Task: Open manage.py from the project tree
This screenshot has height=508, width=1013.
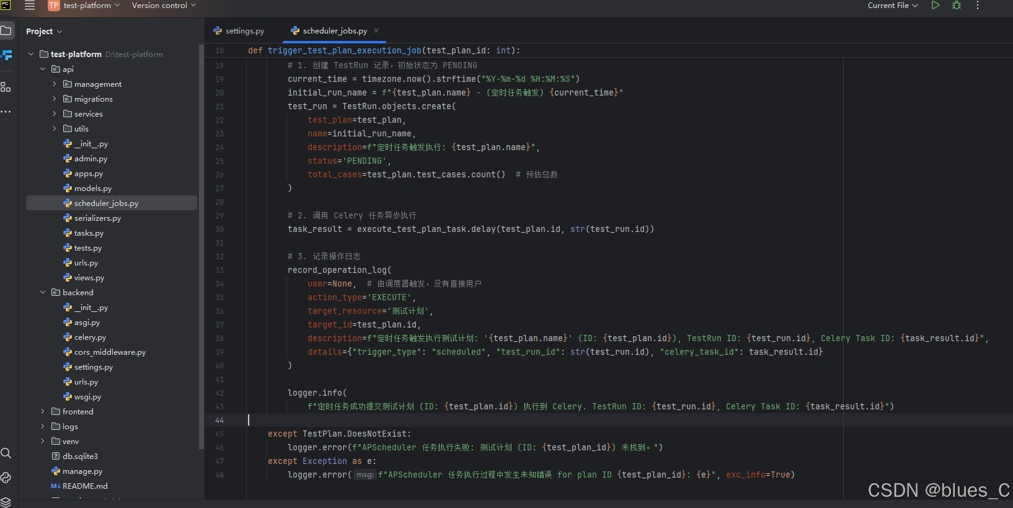Action: point(77,471)
